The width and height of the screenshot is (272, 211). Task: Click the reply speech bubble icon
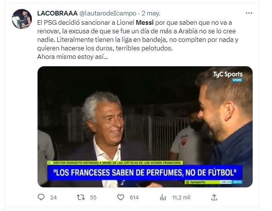41,197
